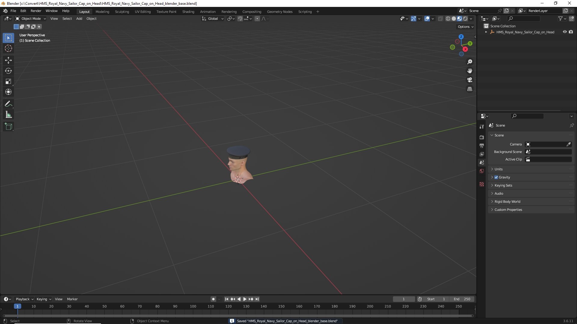577x324 pixels.
Task: Activate the Rotate tool
Action: (8, 71)
